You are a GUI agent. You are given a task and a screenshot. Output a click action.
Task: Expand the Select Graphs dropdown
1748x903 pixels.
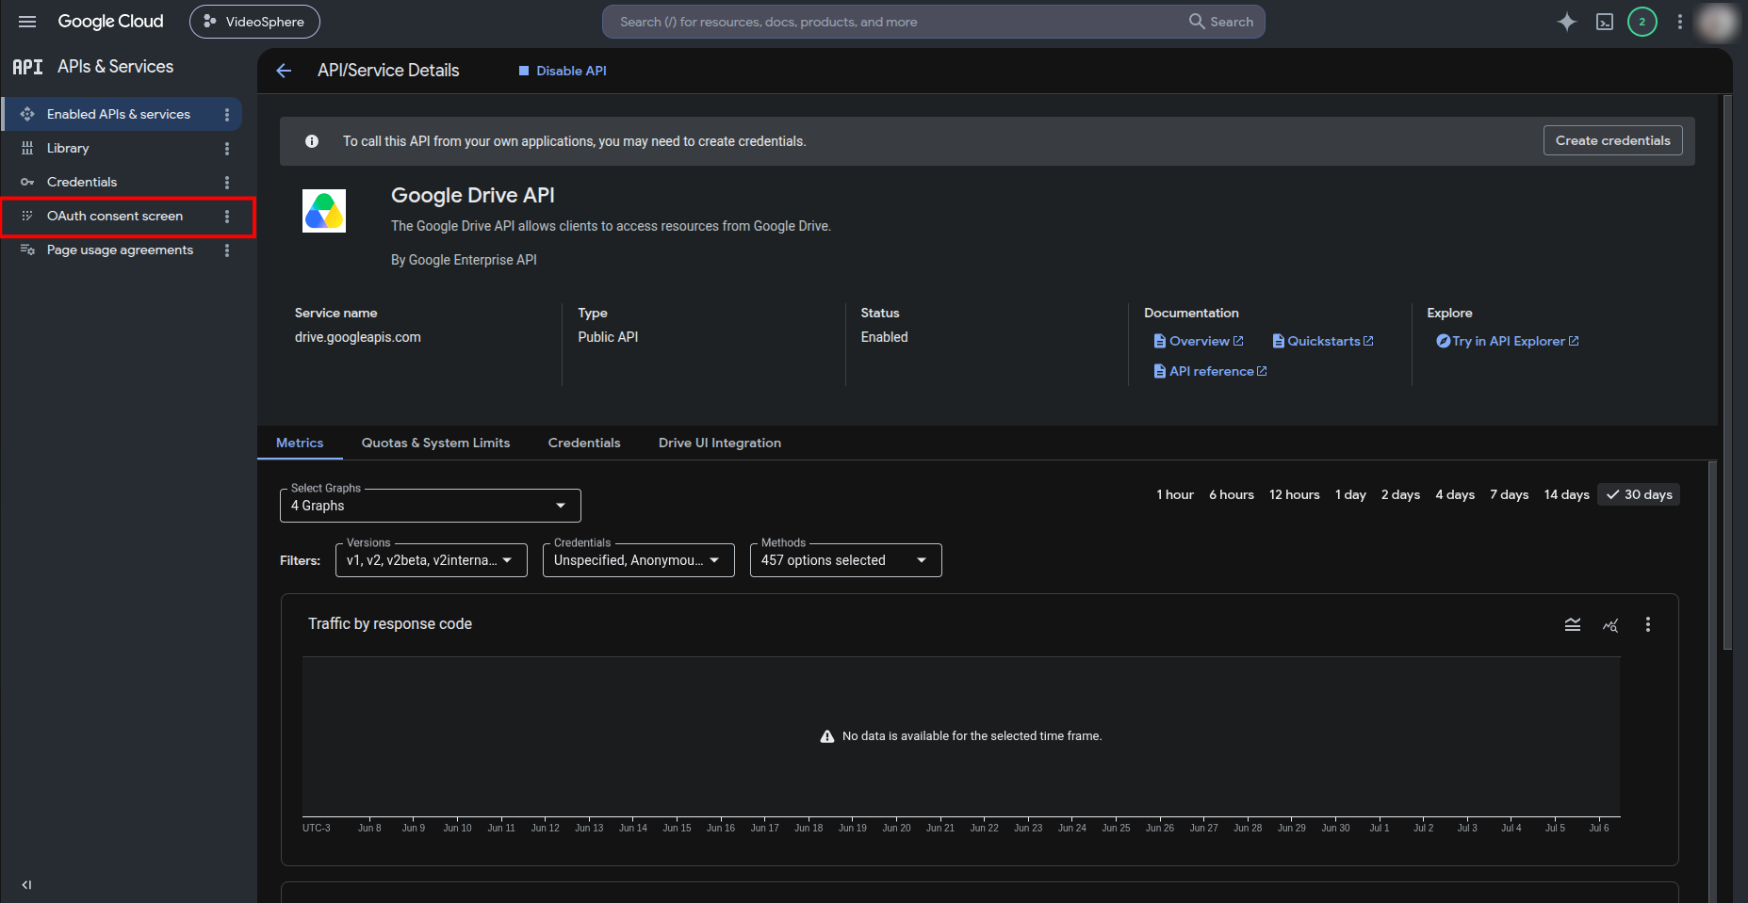(431, 506)
